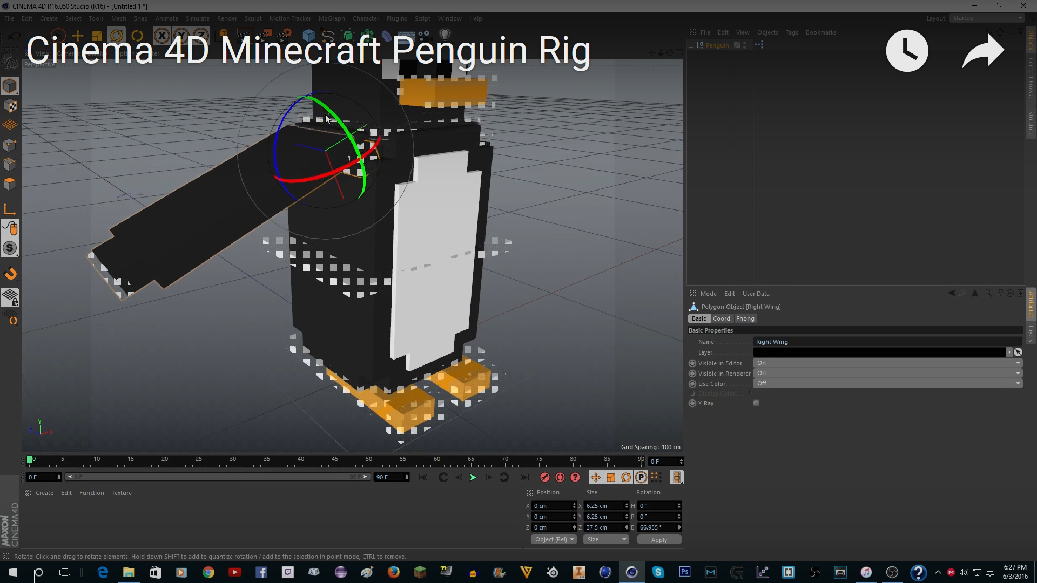Switch to the Phong tab
The height and width of the screenshot is (583, 1037).
coord(745,318)
